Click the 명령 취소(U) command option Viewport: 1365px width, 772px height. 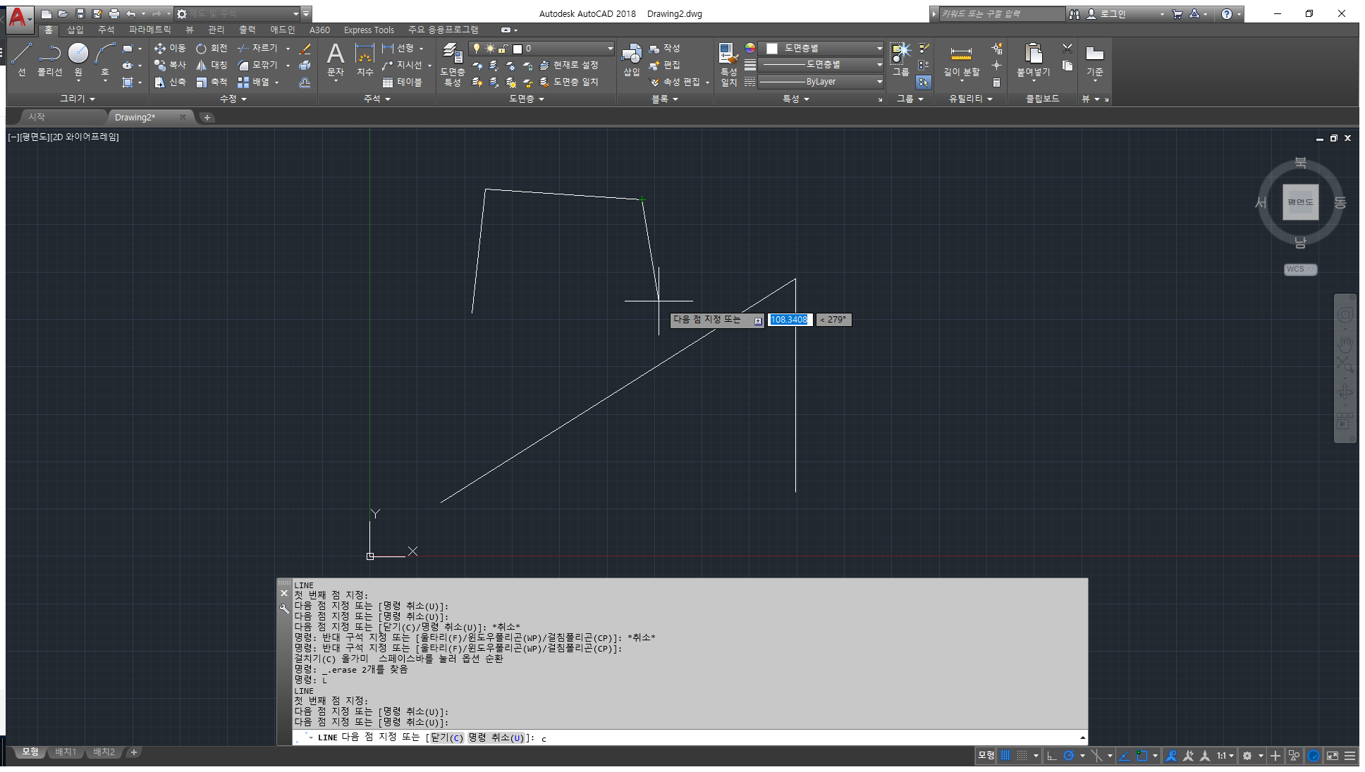496,737
